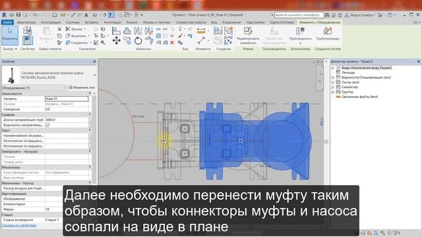Click the Смещение value field 0.0
Screen dimensions: 422x237
point(67,109)
